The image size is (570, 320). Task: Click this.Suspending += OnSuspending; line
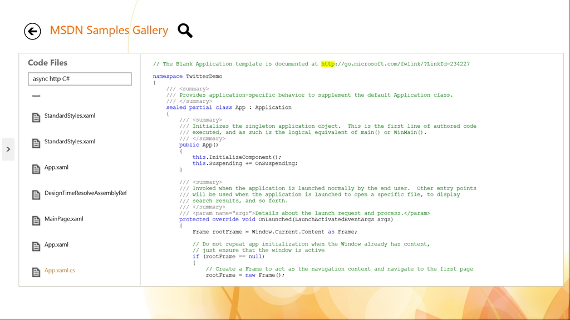245,163
